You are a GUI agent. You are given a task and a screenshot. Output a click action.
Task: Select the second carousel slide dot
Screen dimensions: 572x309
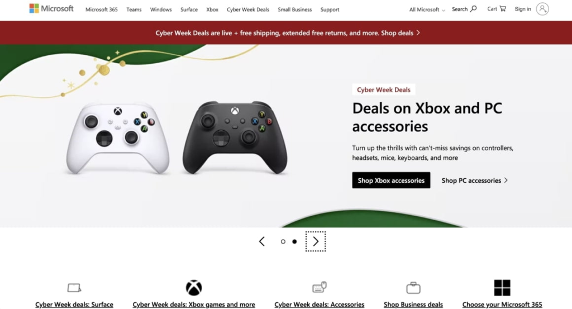tap(294, 241)
